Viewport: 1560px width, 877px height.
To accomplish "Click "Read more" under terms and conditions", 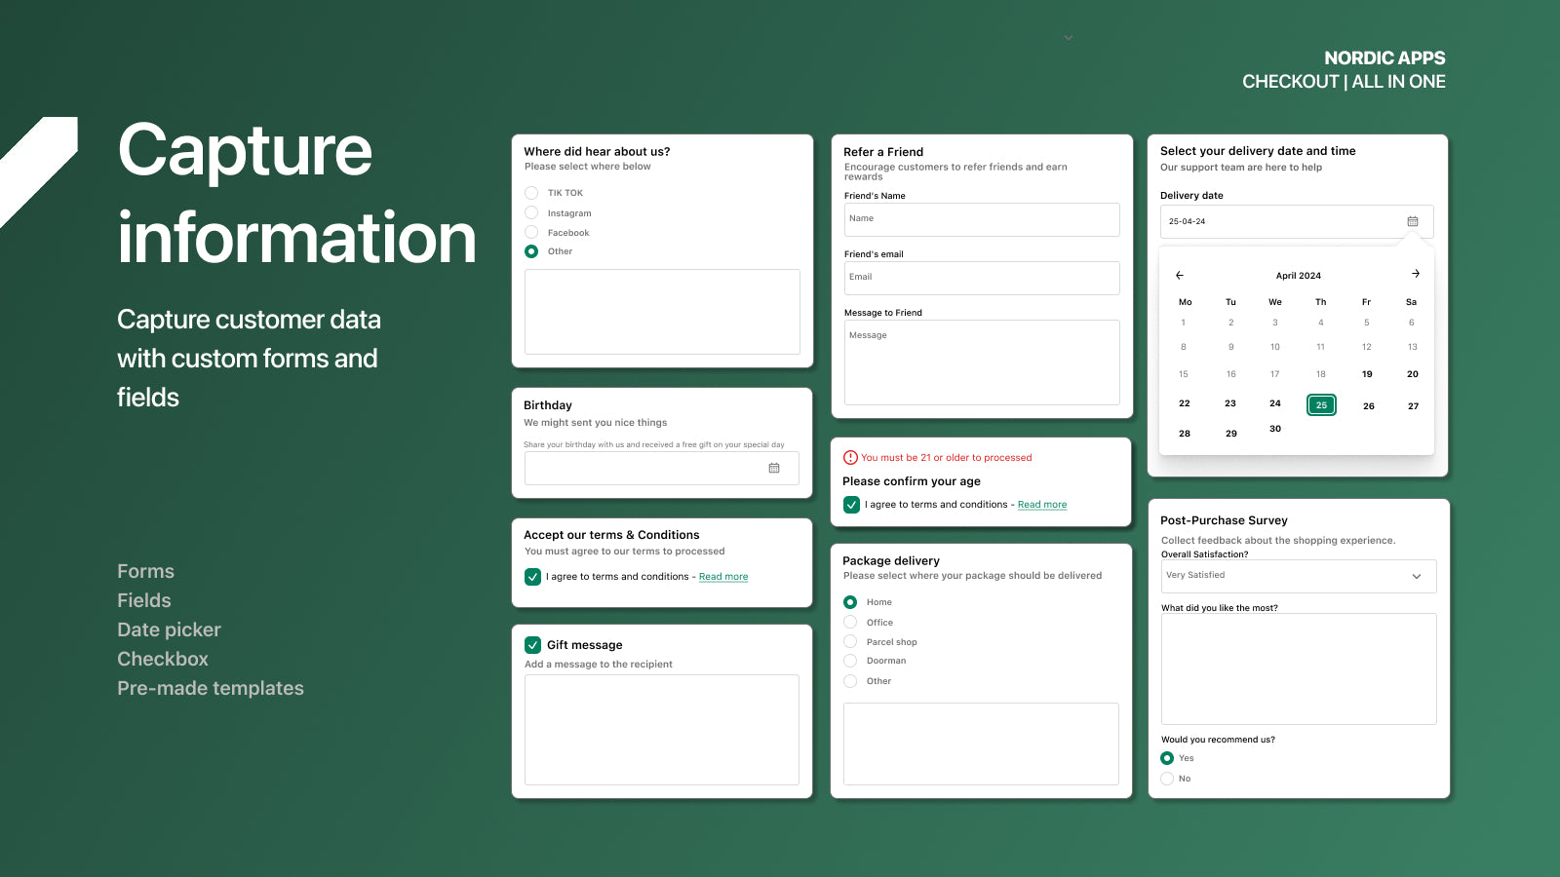I will tap(722, 576).
